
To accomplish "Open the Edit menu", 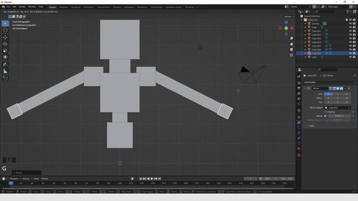I will tap(15, 7).
